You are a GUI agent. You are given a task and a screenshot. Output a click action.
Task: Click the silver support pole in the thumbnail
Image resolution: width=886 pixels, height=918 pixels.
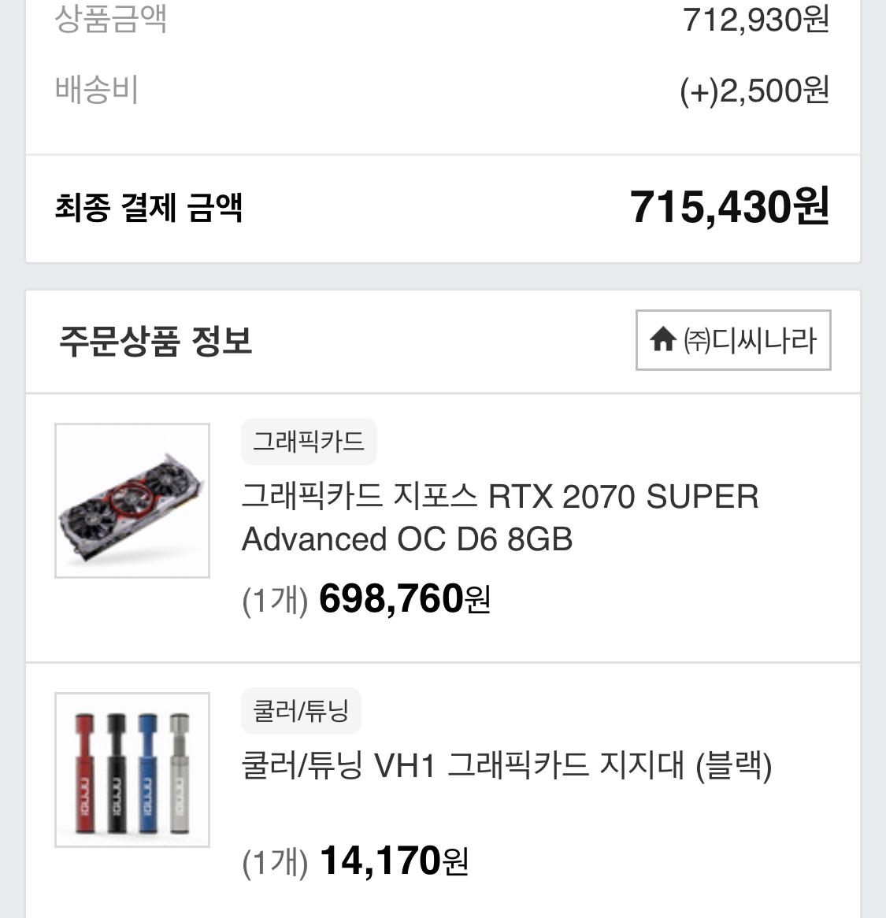coord(179,772)
